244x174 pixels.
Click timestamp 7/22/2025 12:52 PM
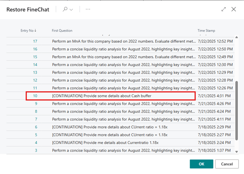tap(215, 41)
